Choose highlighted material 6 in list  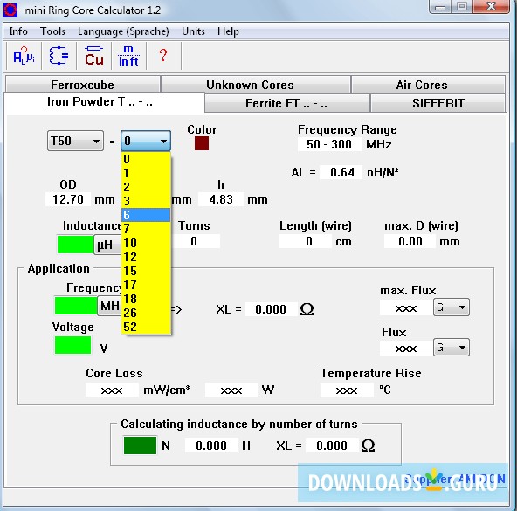pos(146,215)
